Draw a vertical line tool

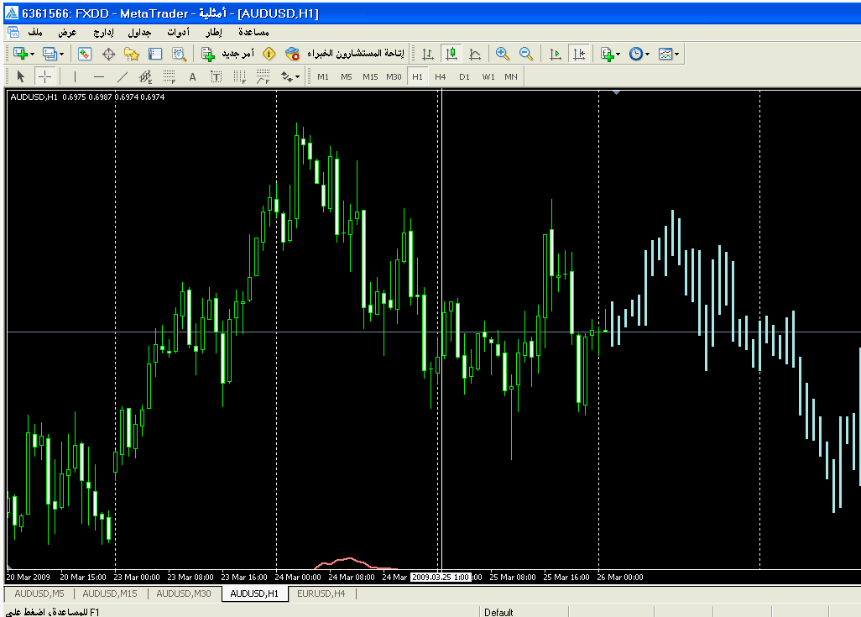point(75,77)
